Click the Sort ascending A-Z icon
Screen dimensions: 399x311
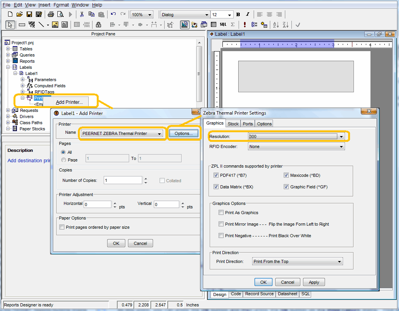(276, 25)
